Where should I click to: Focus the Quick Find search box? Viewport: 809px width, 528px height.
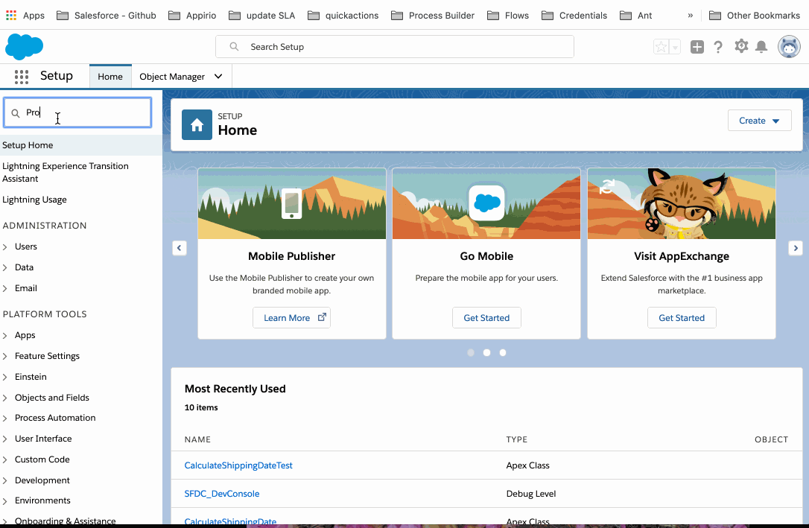coord(77,112)
